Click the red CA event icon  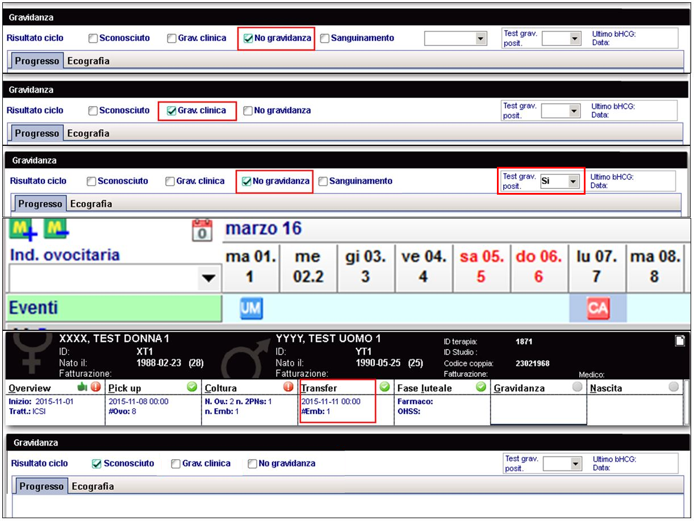597,309
